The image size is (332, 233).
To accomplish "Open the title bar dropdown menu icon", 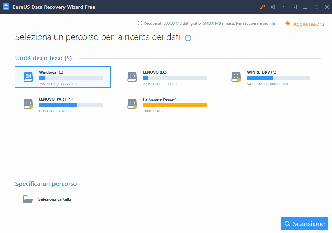I will (295, 7).
